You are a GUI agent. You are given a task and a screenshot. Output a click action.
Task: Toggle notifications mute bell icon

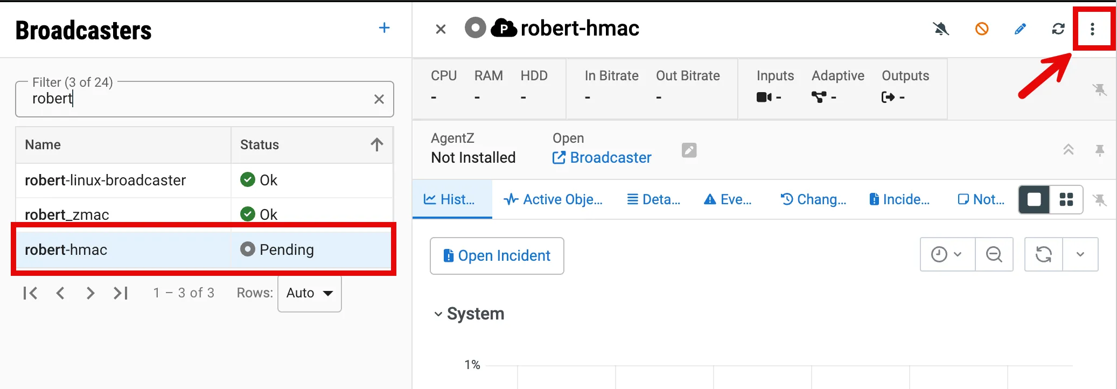pyautogui.click(x=941, y=29)
